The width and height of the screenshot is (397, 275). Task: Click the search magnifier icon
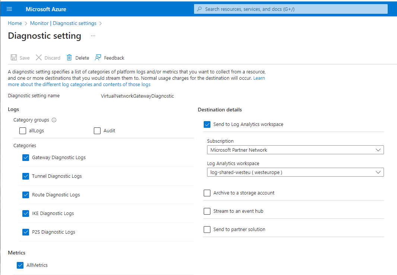200,9
